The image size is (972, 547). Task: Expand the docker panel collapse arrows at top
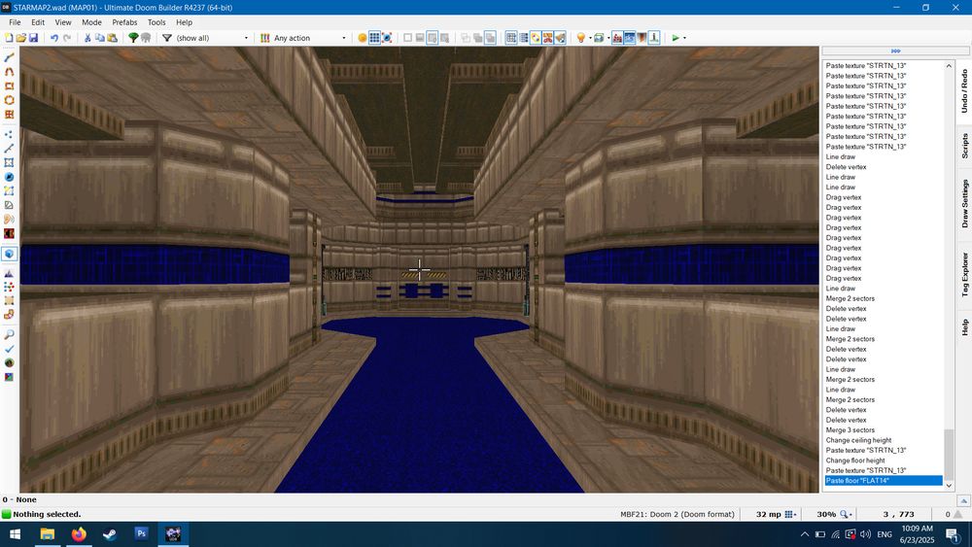tap(895, 51)
